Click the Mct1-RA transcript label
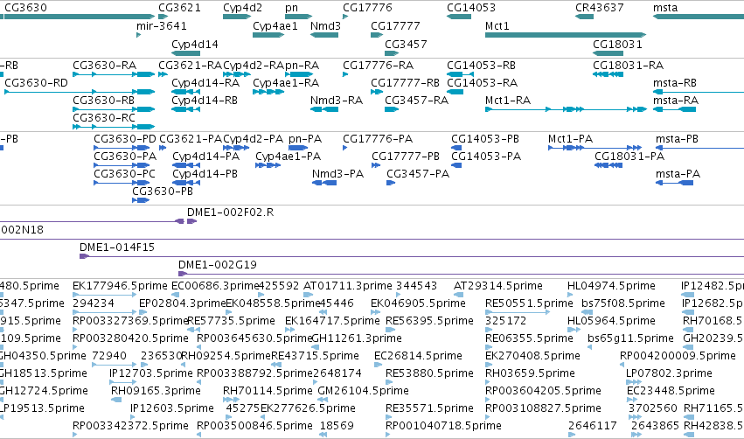The height and width of the screenshot is (439, 744). pyautogui.click(x=508, y=101)
